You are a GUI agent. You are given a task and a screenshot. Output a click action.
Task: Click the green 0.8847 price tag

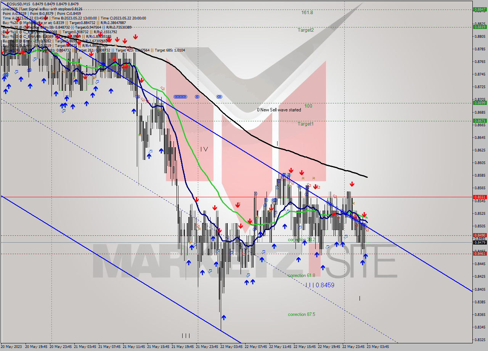[479, 9]
